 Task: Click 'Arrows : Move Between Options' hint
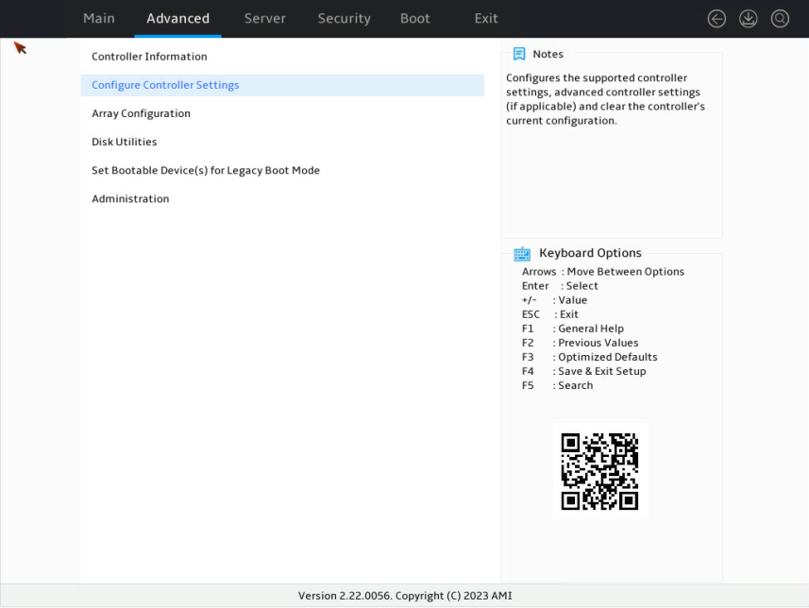click(602, 272)
